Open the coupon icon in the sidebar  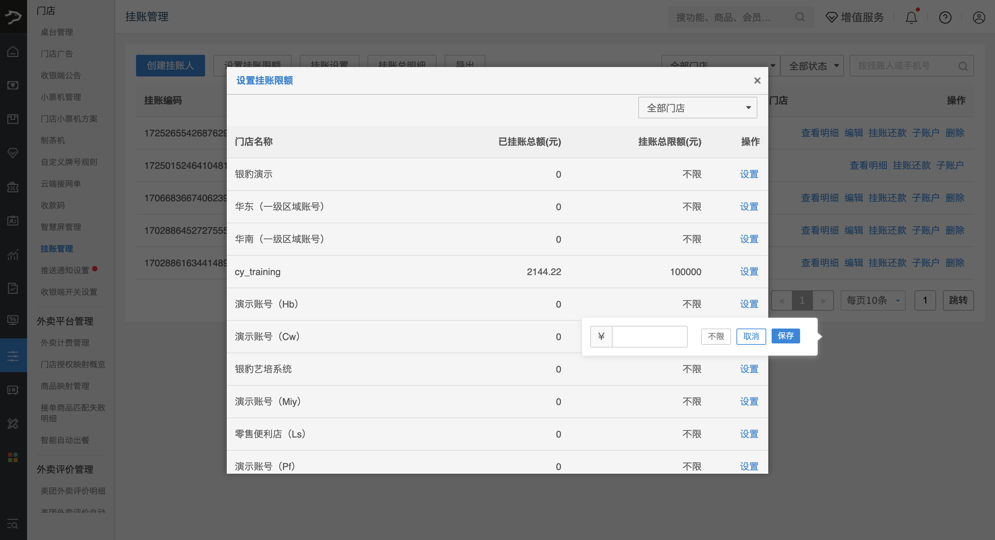(x=13, y=187)
